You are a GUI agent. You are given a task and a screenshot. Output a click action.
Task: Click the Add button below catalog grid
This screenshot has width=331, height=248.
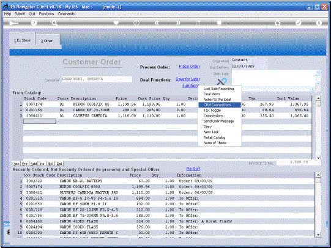coord(34,164)
